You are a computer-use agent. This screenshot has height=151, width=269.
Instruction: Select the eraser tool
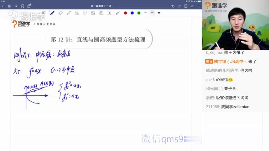coord(60,13)
